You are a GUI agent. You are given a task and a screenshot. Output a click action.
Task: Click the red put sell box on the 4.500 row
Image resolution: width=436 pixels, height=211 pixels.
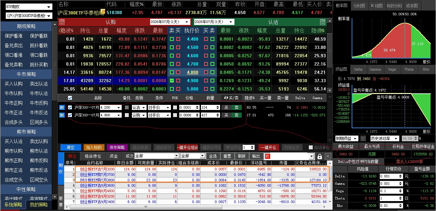pyautogui.click(x=206, y=47)
